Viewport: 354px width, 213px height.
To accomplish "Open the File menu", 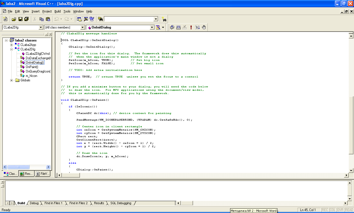I will pyautogui.click(x=10, y=11).
